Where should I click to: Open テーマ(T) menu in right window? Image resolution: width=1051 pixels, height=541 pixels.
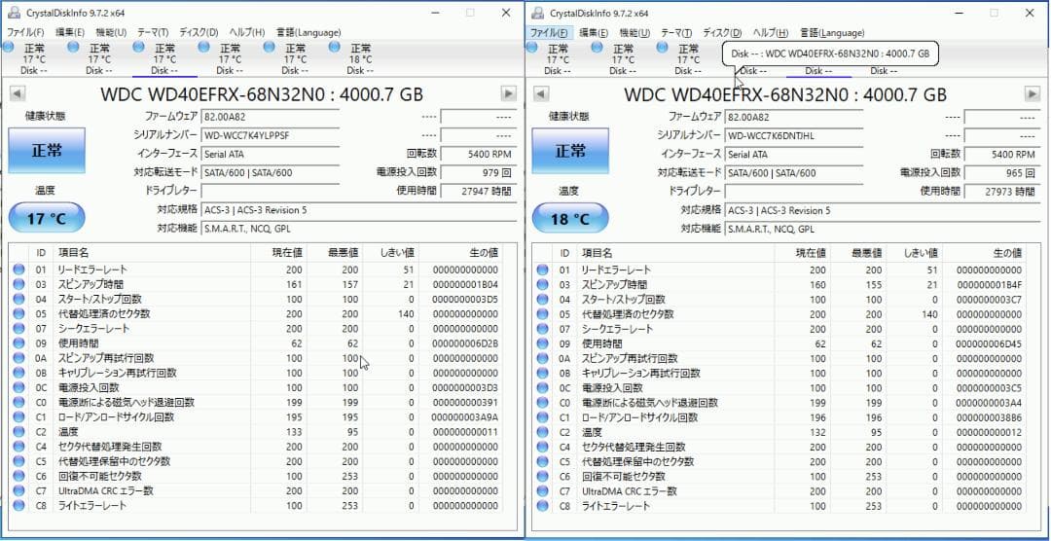point(676,32)
